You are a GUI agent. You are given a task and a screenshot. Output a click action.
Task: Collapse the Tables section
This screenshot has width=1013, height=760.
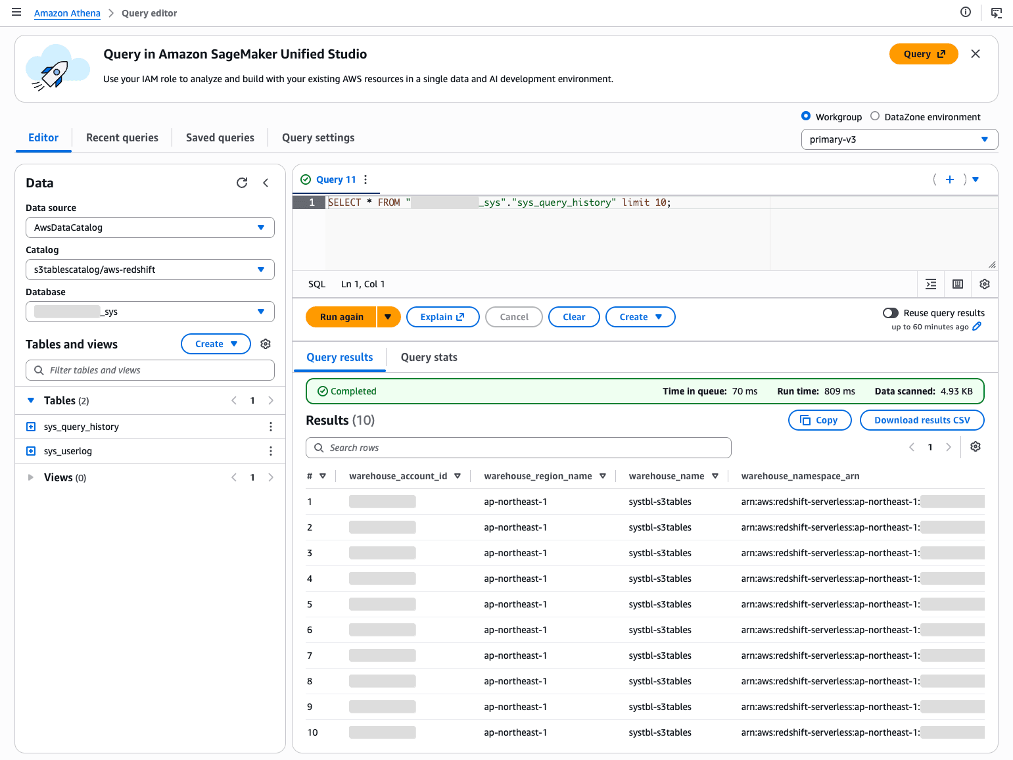[x=31, y=400]
